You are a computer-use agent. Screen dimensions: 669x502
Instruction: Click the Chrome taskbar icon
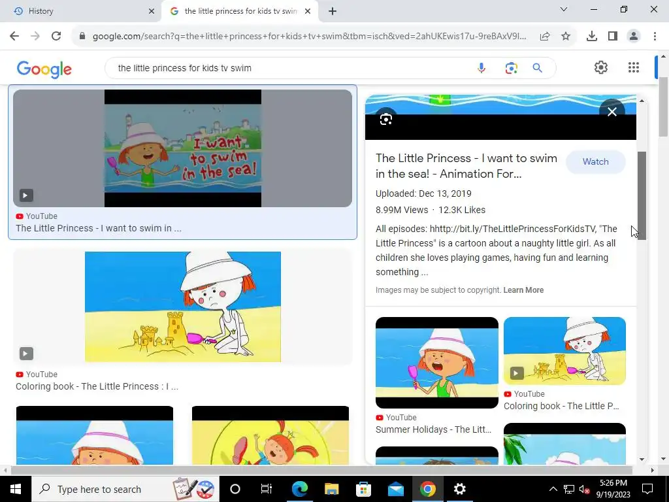coord(427,489)
